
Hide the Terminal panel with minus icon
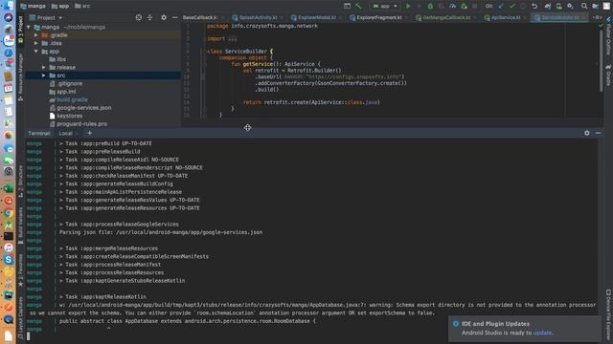(598, 133)
